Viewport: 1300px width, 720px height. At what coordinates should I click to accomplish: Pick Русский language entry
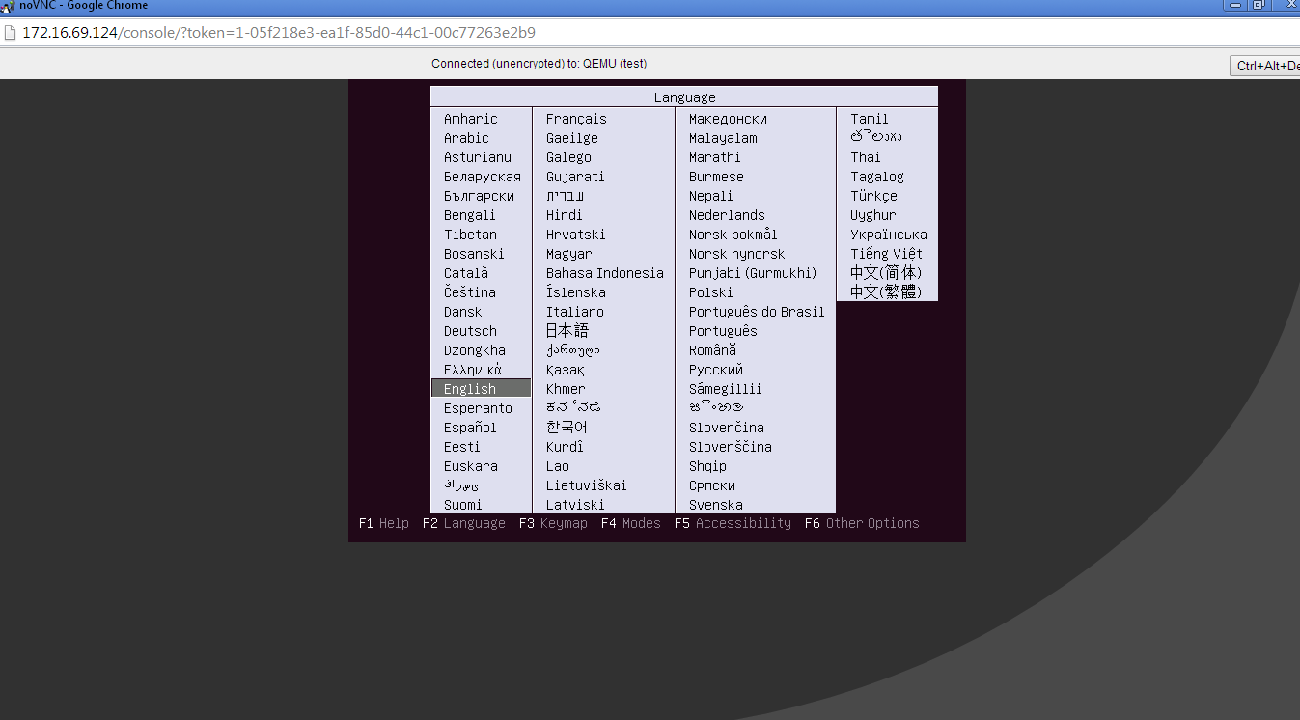tap(716, 370)
